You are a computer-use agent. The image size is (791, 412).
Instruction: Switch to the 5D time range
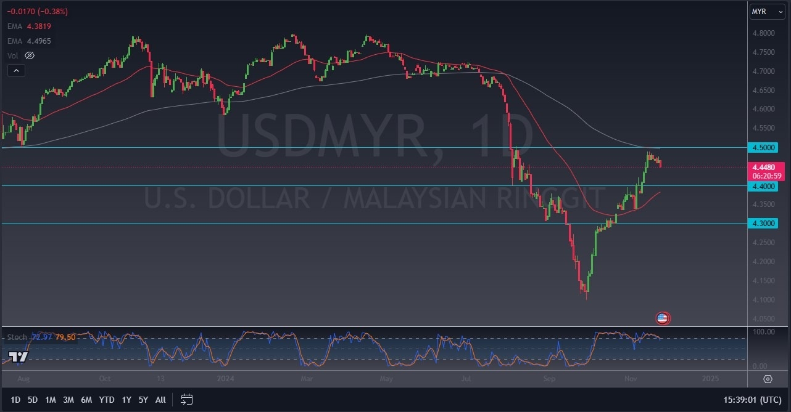pyautogui.click(x=33, y=400)
